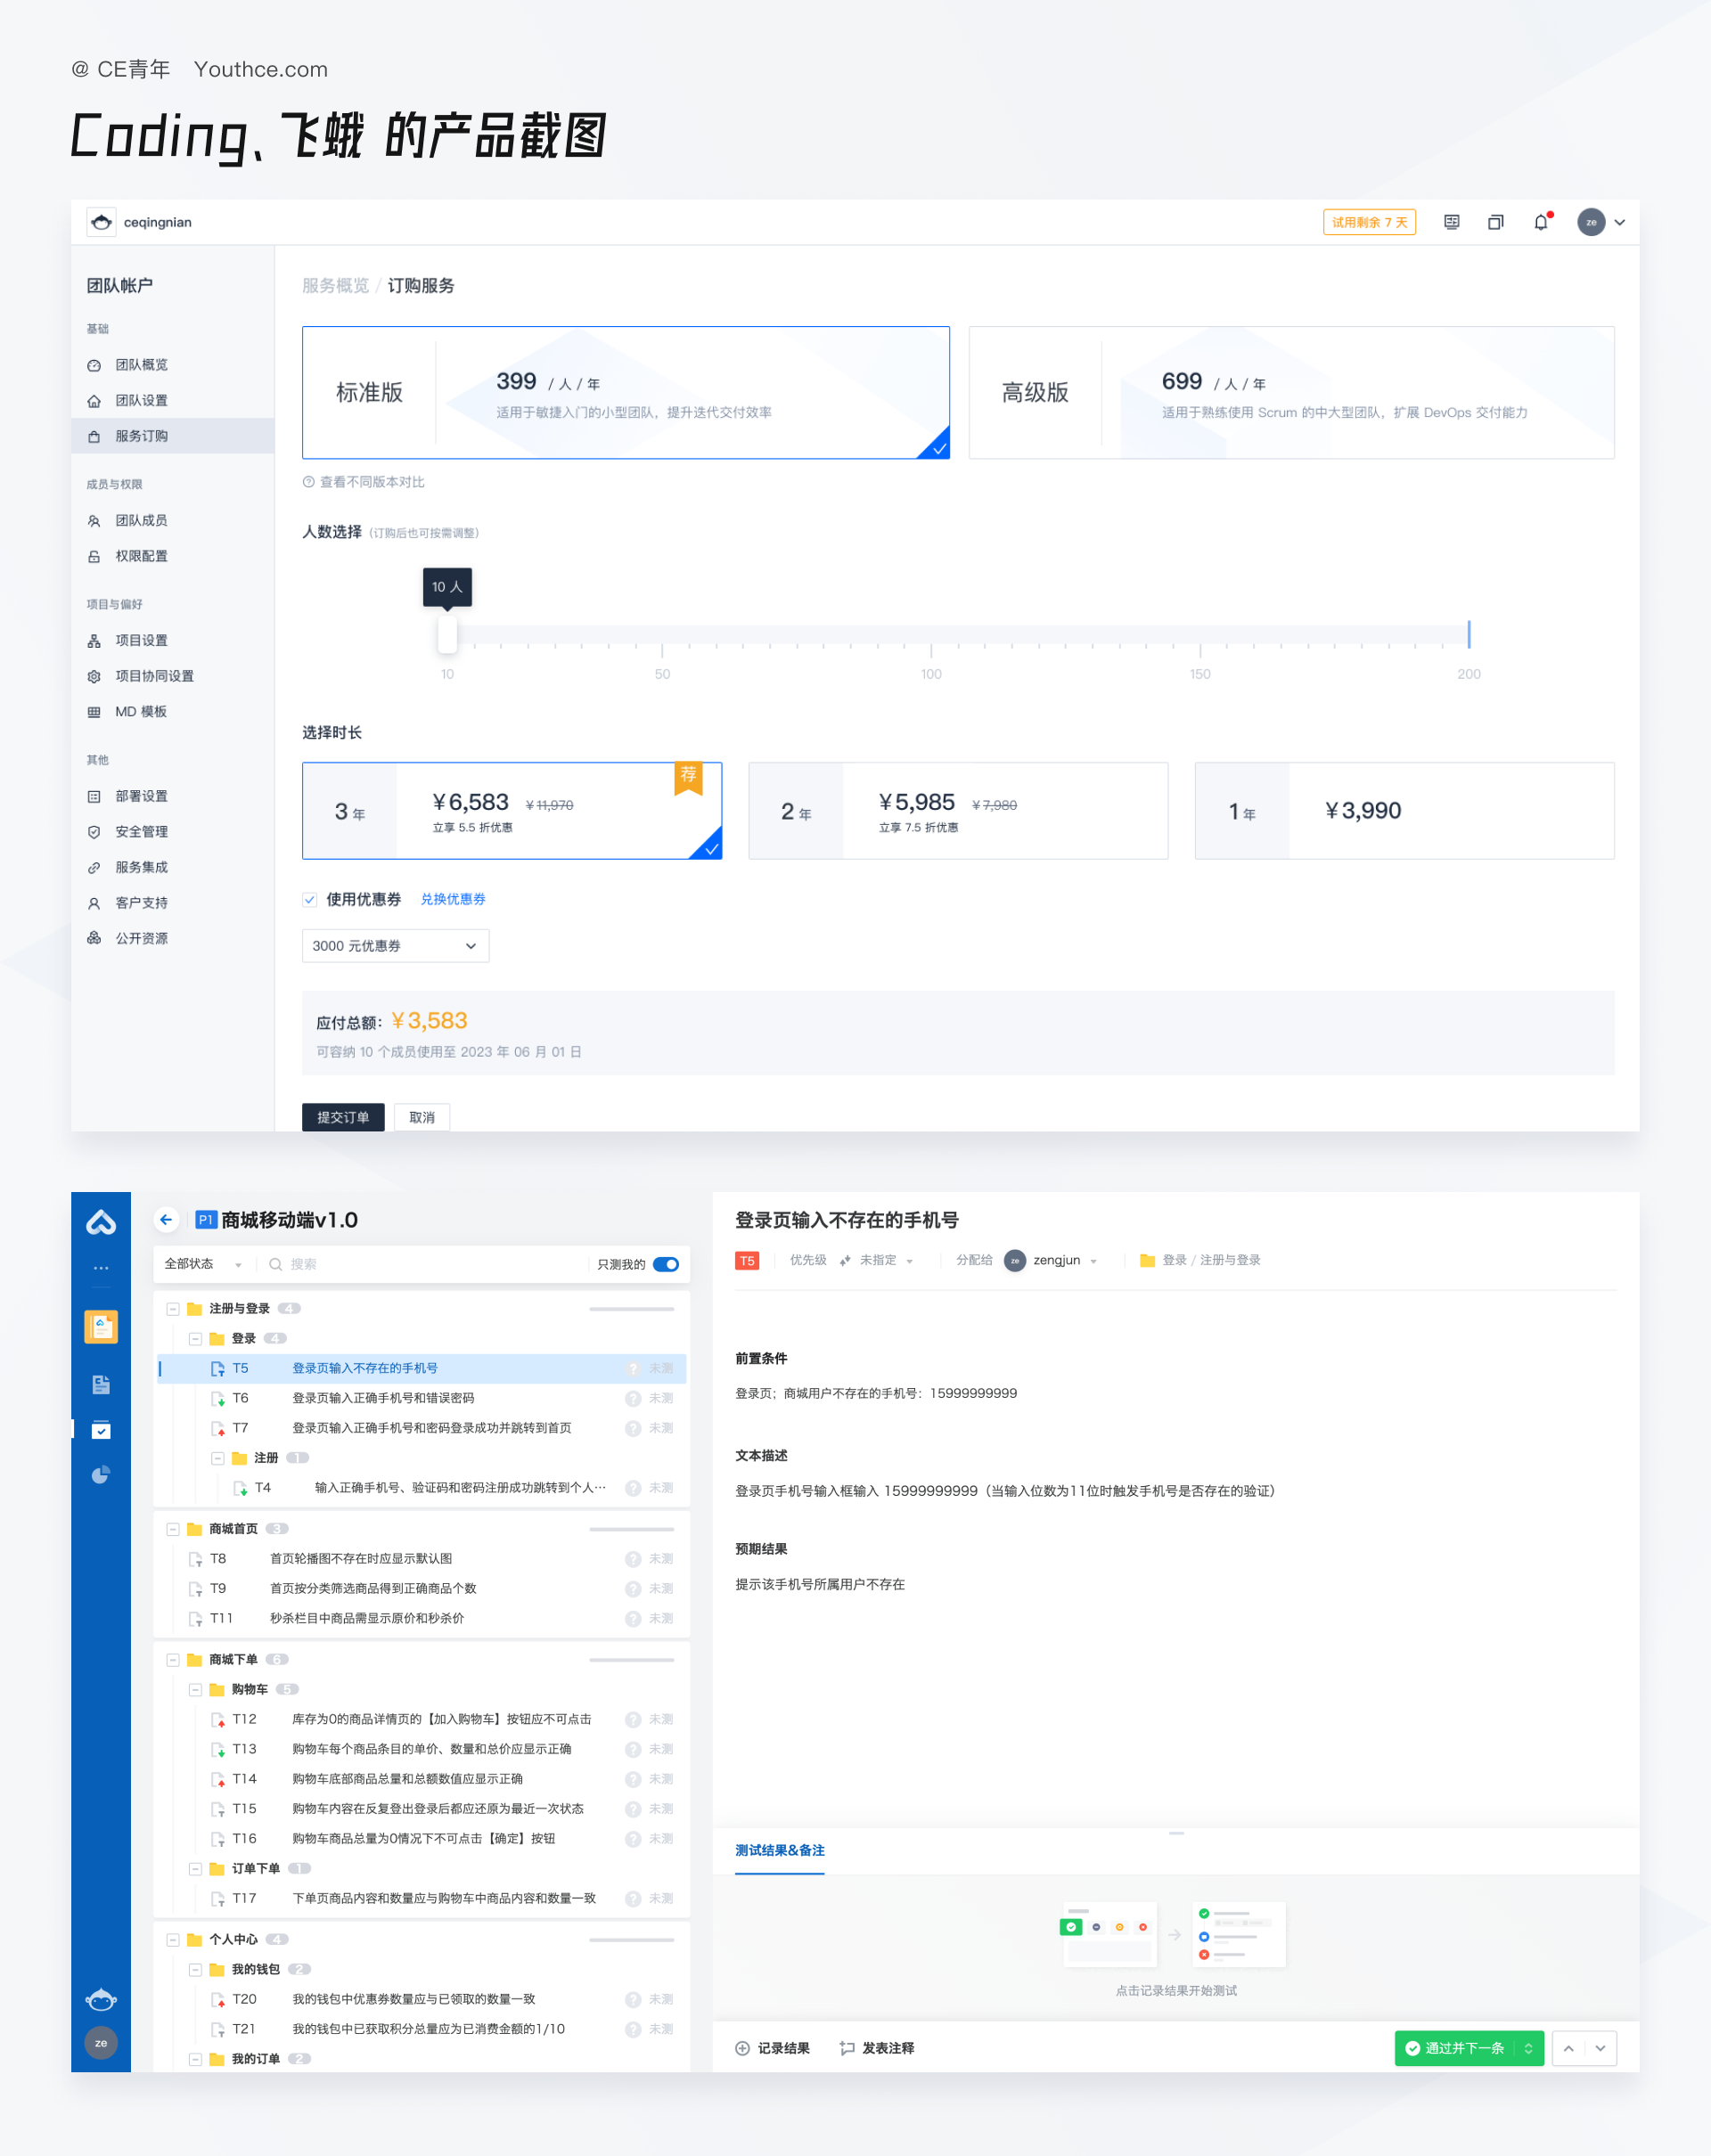Click the 记录结果 plus icon
This screenshot has width=1711, height=2156.
pyautogui.click(x=742, y=2048)
